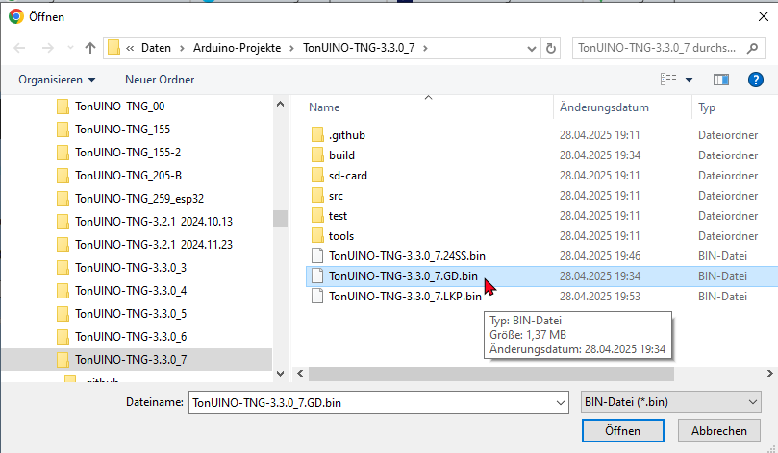Screen dimensions: 778x453
Task: Open the Dateiname dropdown arrow
Action: 561,403
